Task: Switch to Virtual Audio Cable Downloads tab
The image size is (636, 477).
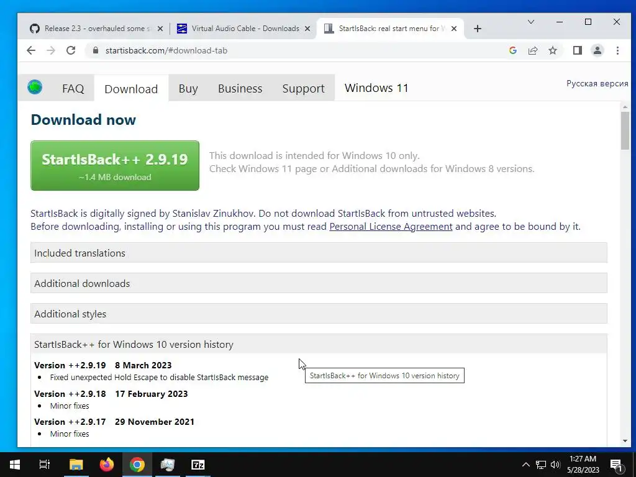Action: (243, 29)
